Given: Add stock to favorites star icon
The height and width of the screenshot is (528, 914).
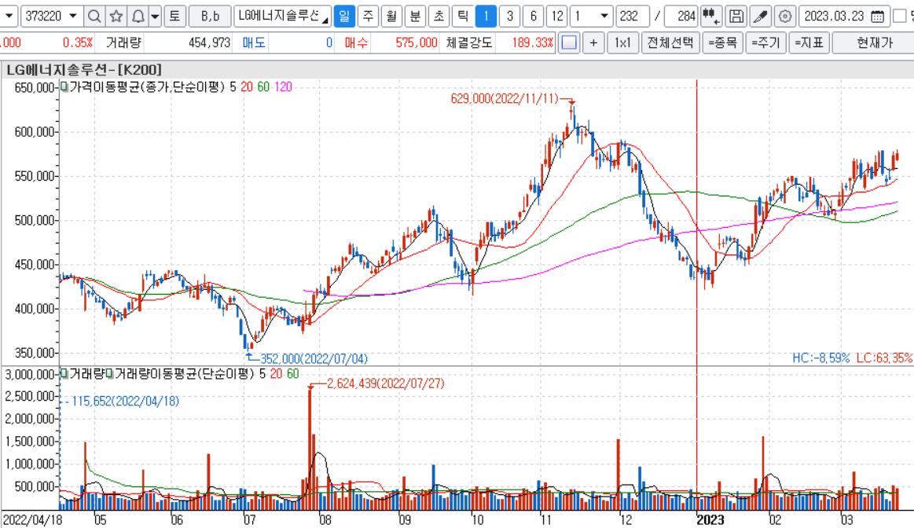Looking at the screenshot, I should click(116, 16).
